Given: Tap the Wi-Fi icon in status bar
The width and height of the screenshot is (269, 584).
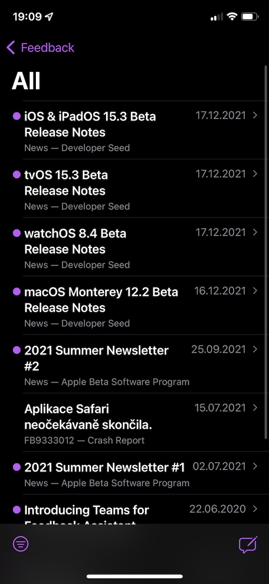Looking at the screenshot, I should (x=232, y=17).
